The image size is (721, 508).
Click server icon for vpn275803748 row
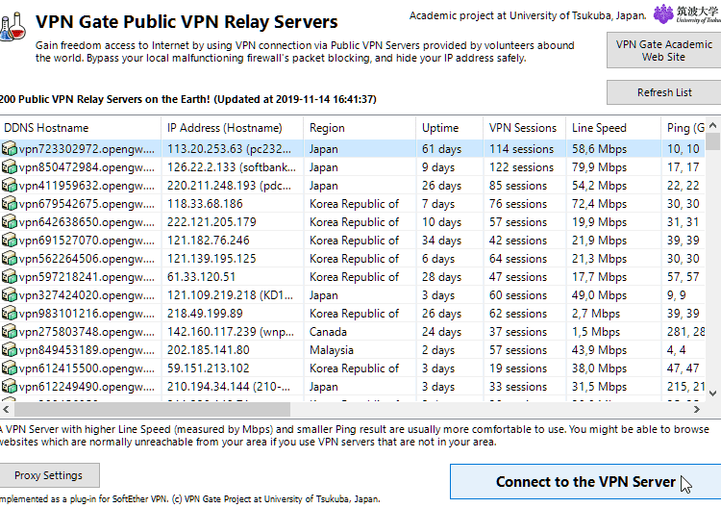tap(10, 332)
